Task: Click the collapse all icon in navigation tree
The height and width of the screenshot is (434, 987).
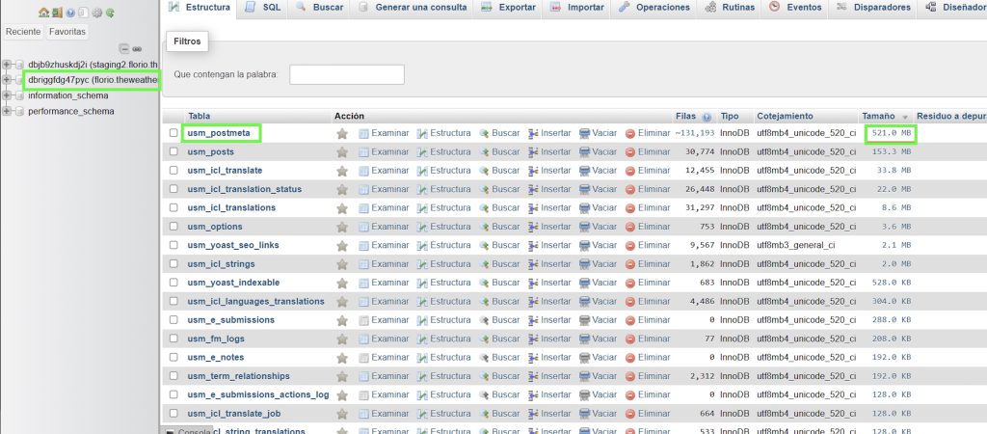Action: tap(124, 48)
